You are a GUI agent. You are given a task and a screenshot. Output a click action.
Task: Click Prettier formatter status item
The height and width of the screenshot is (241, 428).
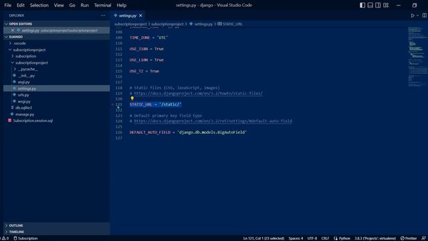click(x=409, y=238)
